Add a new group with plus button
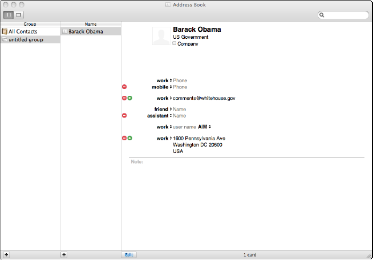Screen dimensions: 373x260 [x=6, y=255]
